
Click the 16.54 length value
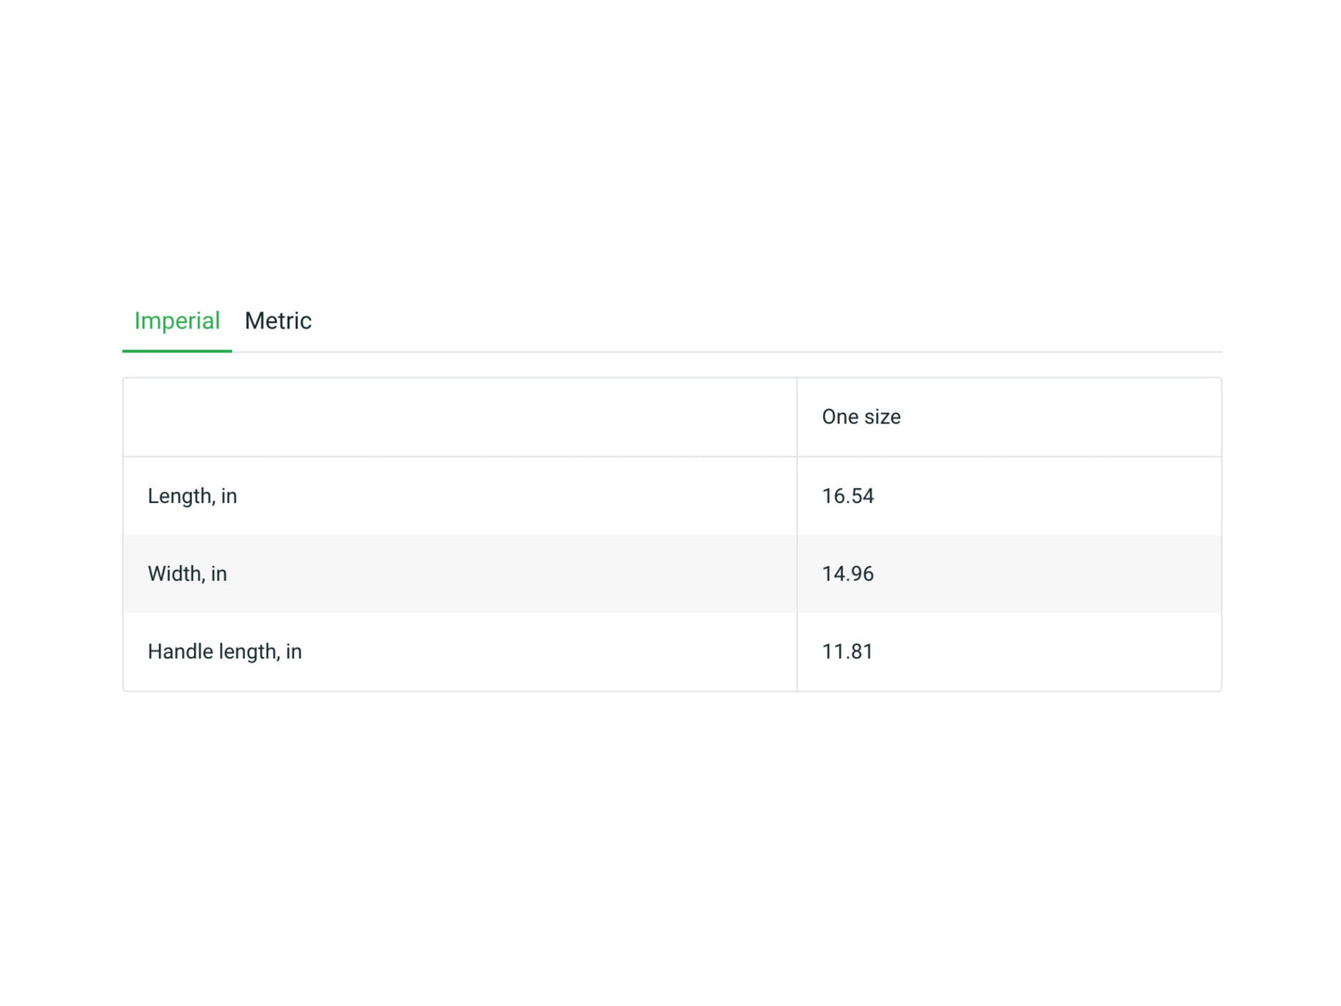[847, 497]
